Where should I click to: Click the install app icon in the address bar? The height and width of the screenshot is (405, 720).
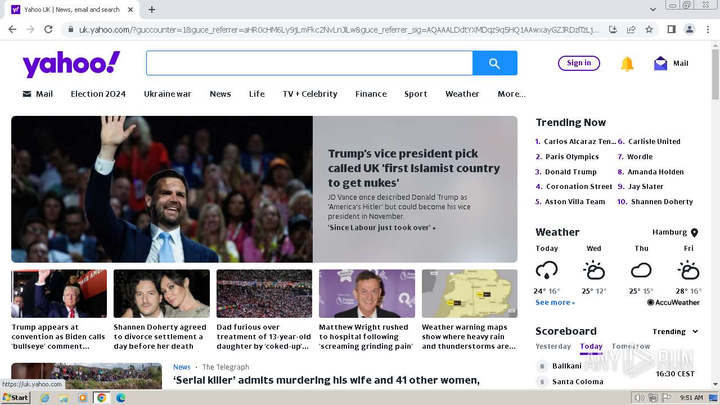(613, 29)
